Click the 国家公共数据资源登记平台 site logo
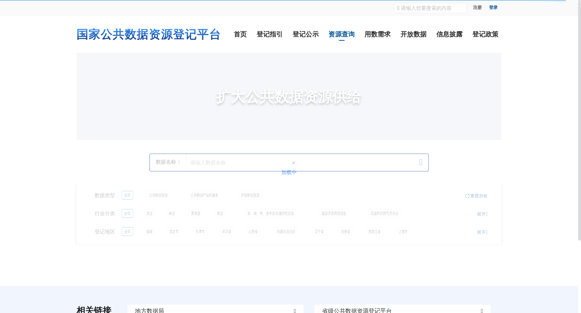Viewport: 581px width, 313px height. point(148,34)
